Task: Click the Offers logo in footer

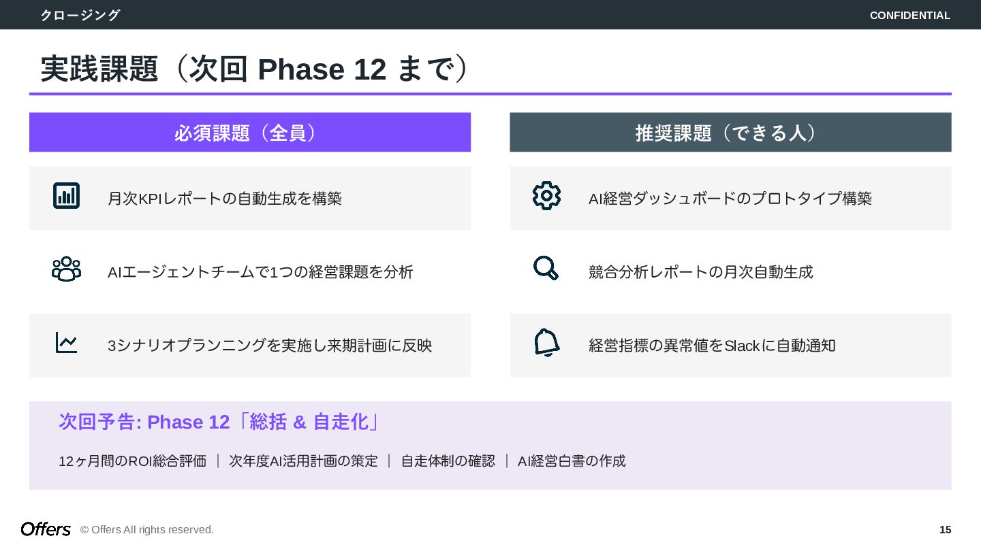Action: pos(46,529)
